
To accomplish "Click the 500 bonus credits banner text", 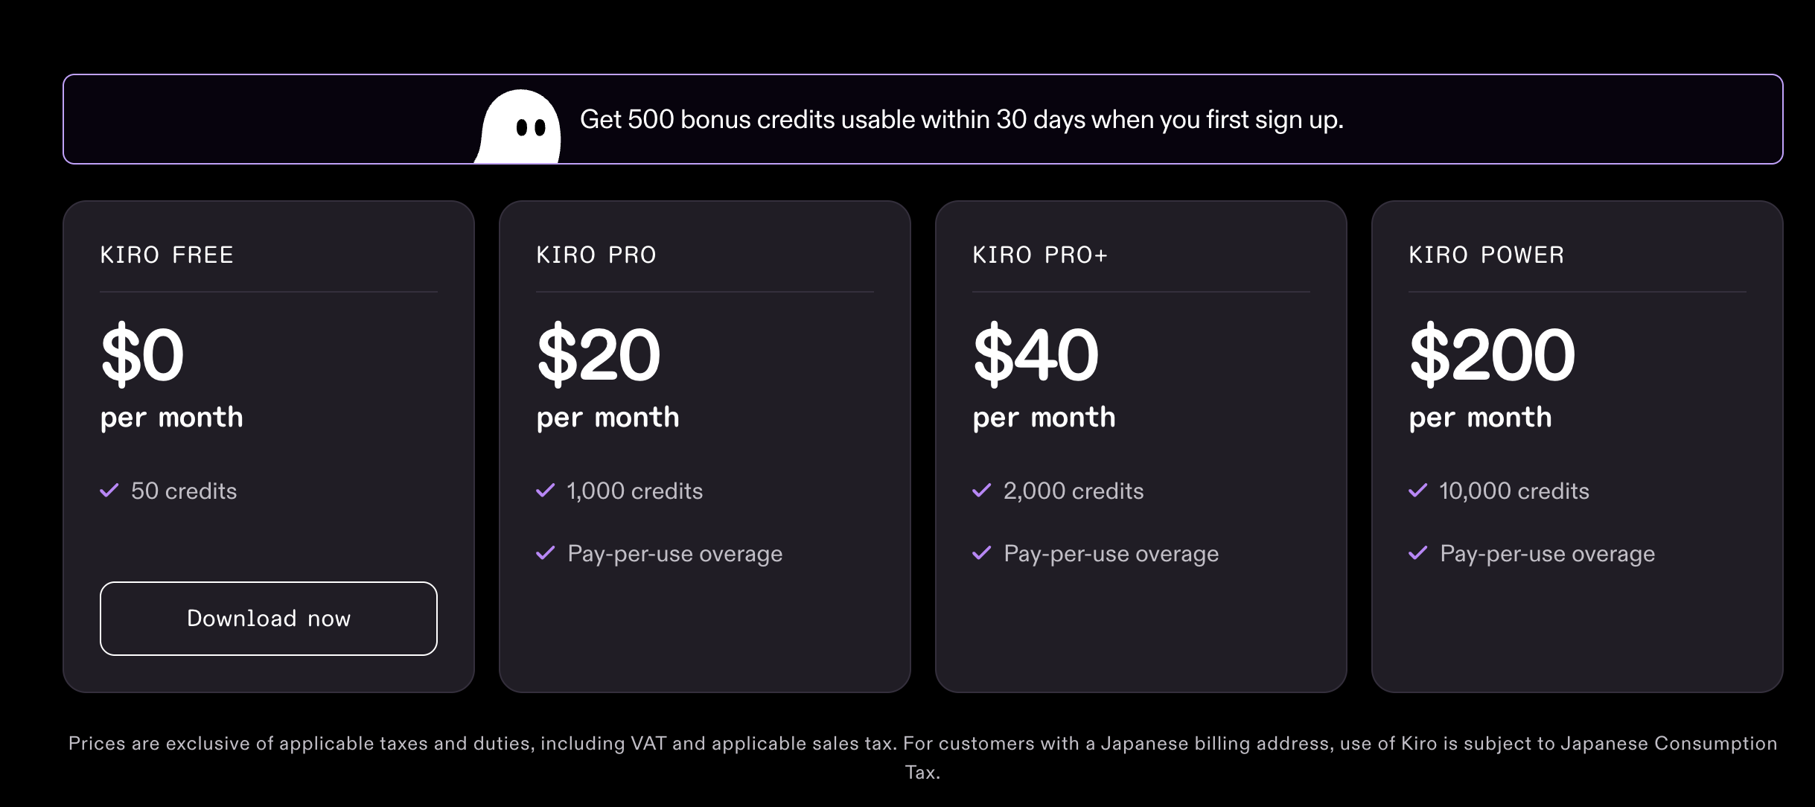I will click(961, 120).
